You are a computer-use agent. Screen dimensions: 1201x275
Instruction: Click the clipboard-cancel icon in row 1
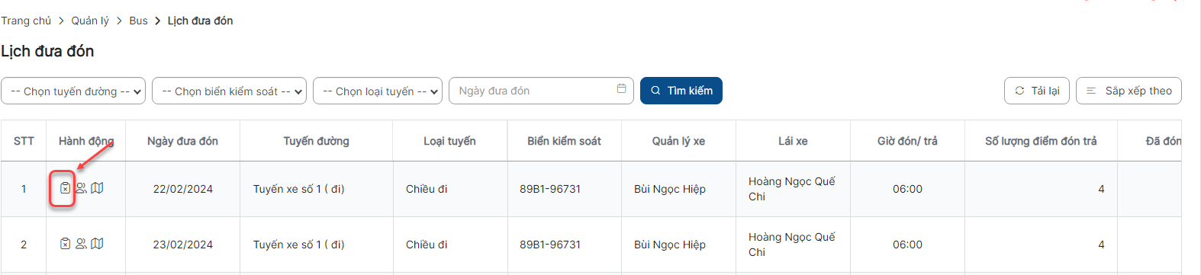[x=65, y=188]
